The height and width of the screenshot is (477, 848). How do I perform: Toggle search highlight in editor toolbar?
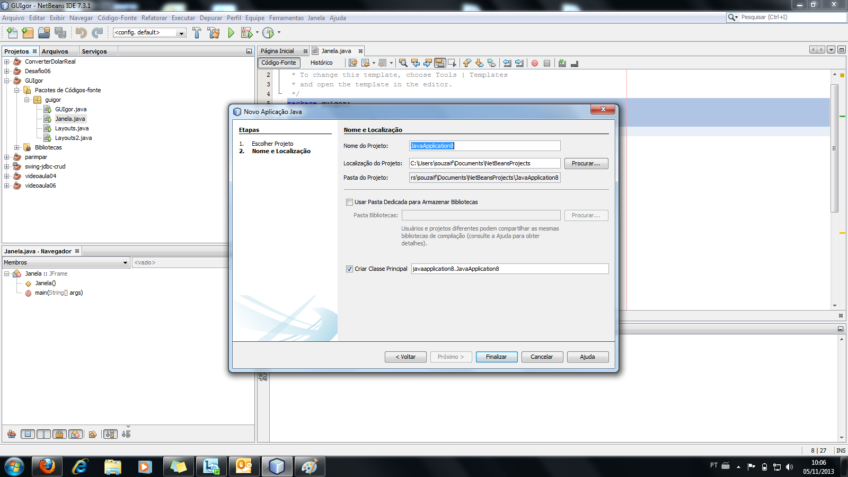440,63
